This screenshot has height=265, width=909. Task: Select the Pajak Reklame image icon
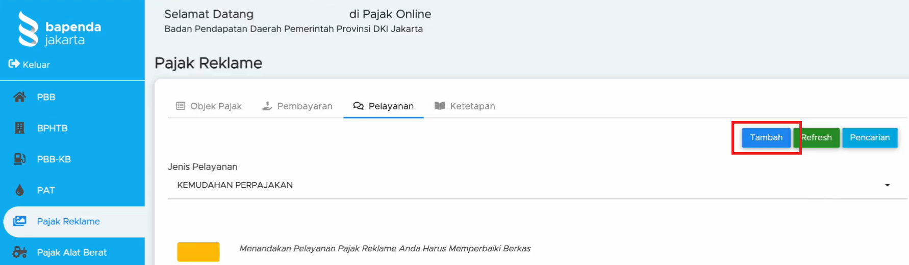[19, 221]
